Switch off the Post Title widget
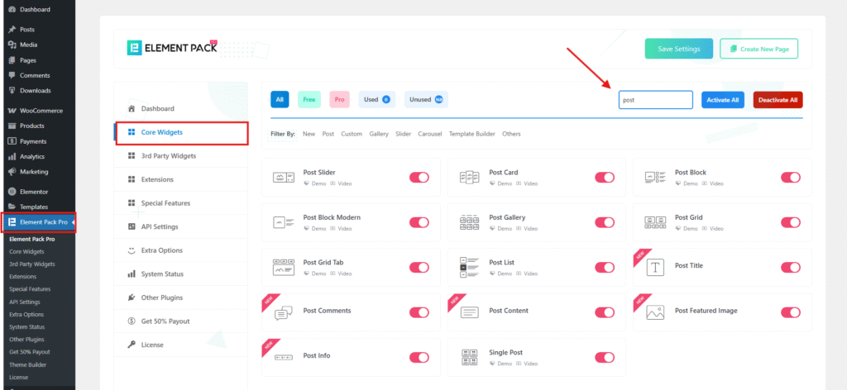Screen dimensions: 847x390 tap(790, 267)
